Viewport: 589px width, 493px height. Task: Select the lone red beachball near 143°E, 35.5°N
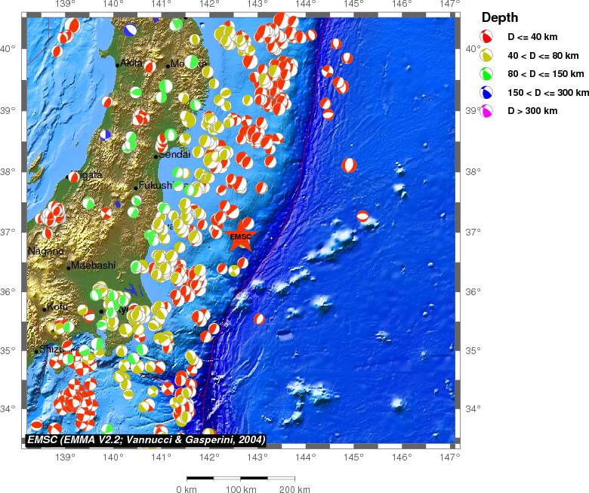[x=260, y=319]
